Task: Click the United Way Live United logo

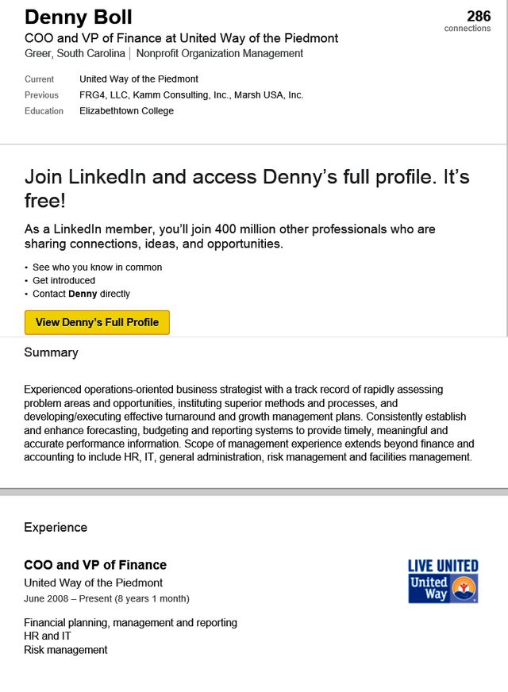Action: click(x=443, y=582)
